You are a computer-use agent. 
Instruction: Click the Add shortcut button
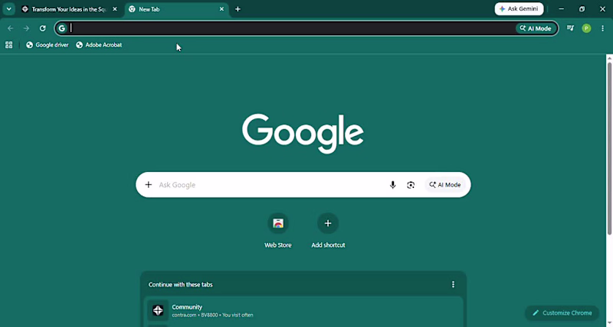pyautogui.click(x=328, y=231)
